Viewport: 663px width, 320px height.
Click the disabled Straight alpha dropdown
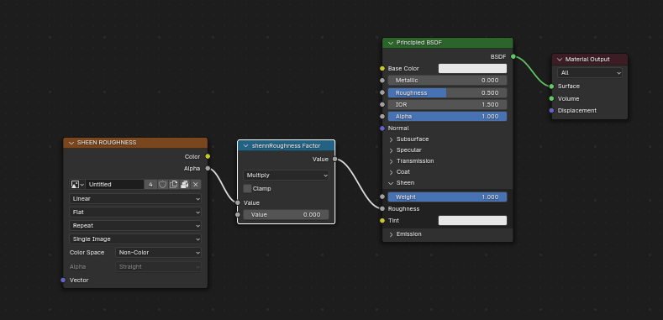pos(158,267)
